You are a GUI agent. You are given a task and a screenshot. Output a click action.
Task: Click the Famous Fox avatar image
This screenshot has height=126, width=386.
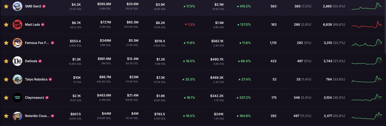point(17,43)
